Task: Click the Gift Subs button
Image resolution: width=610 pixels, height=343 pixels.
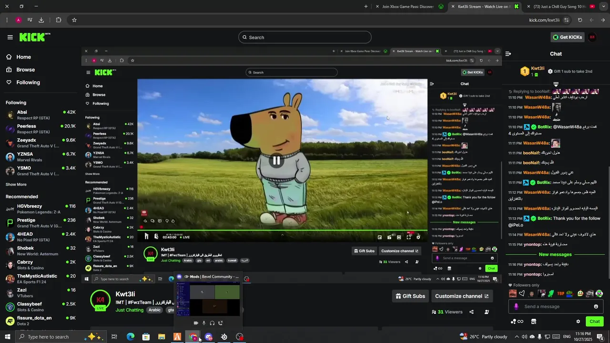Action: 410,296
